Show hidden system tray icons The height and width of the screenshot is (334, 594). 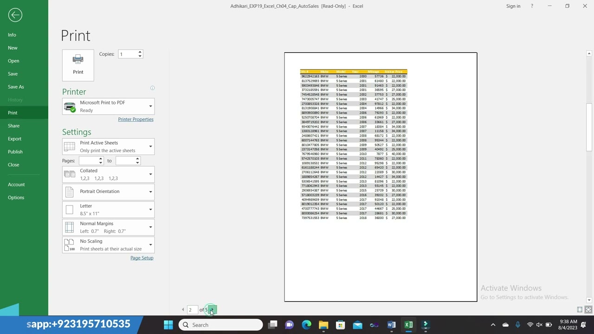(x=493, y=325)
